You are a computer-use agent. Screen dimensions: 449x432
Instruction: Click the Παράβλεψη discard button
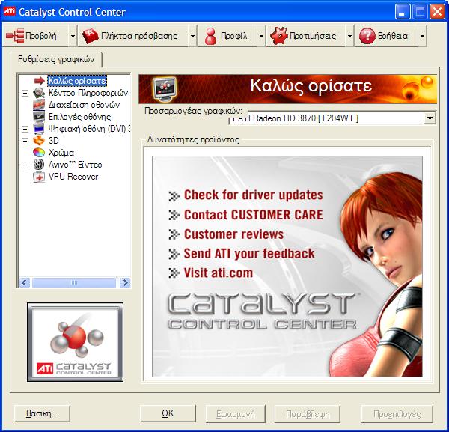coord(308,413)
